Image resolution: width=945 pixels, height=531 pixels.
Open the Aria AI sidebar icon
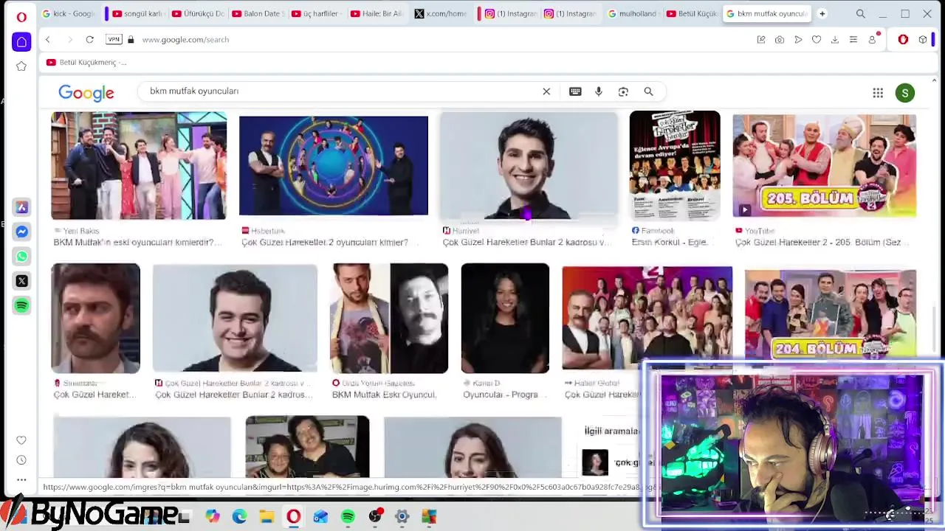pos(21,207)
